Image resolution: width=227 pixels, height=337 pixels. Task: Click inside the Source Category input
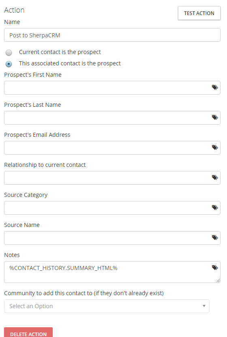click(107, 208)
